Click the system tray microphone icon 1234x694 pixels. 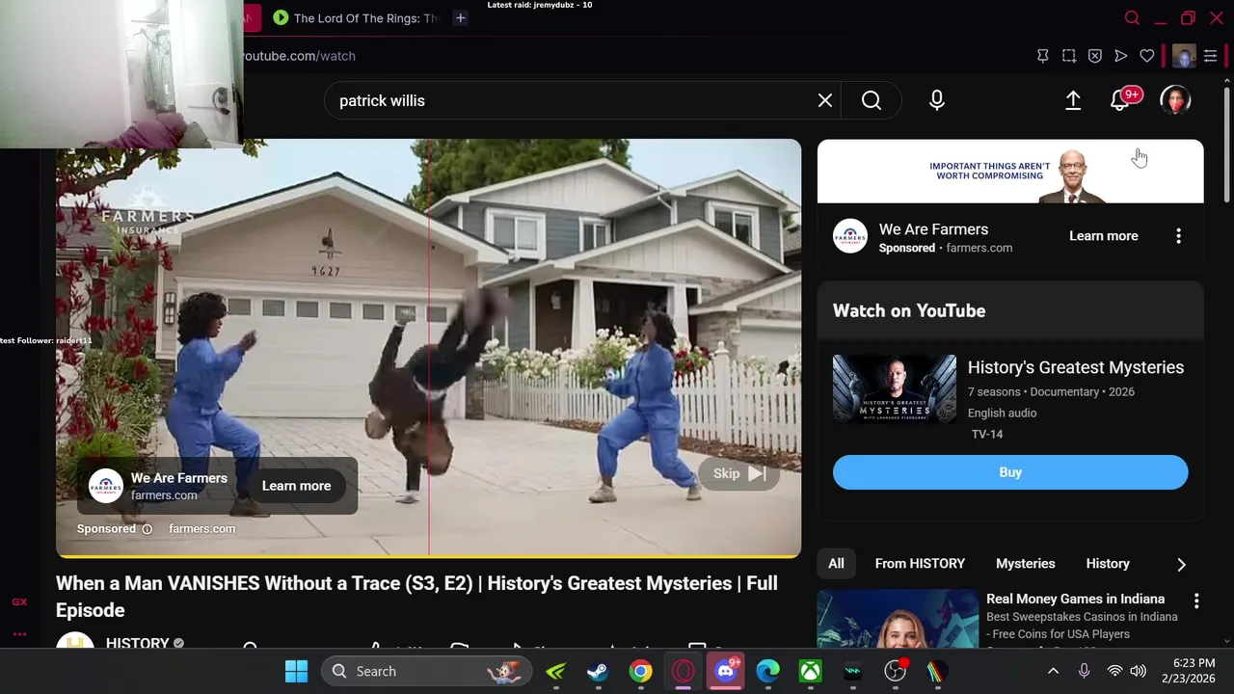click(x=1085, y=671)
